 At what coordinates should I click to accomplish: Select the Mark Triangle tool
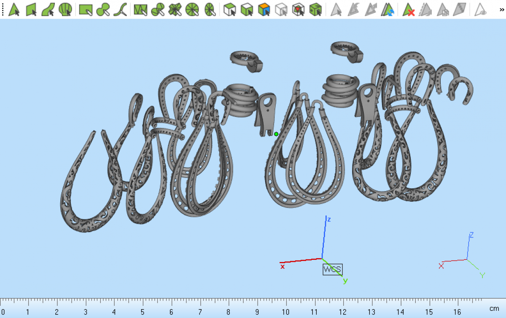pyautogui.click(x=14, y=9)
